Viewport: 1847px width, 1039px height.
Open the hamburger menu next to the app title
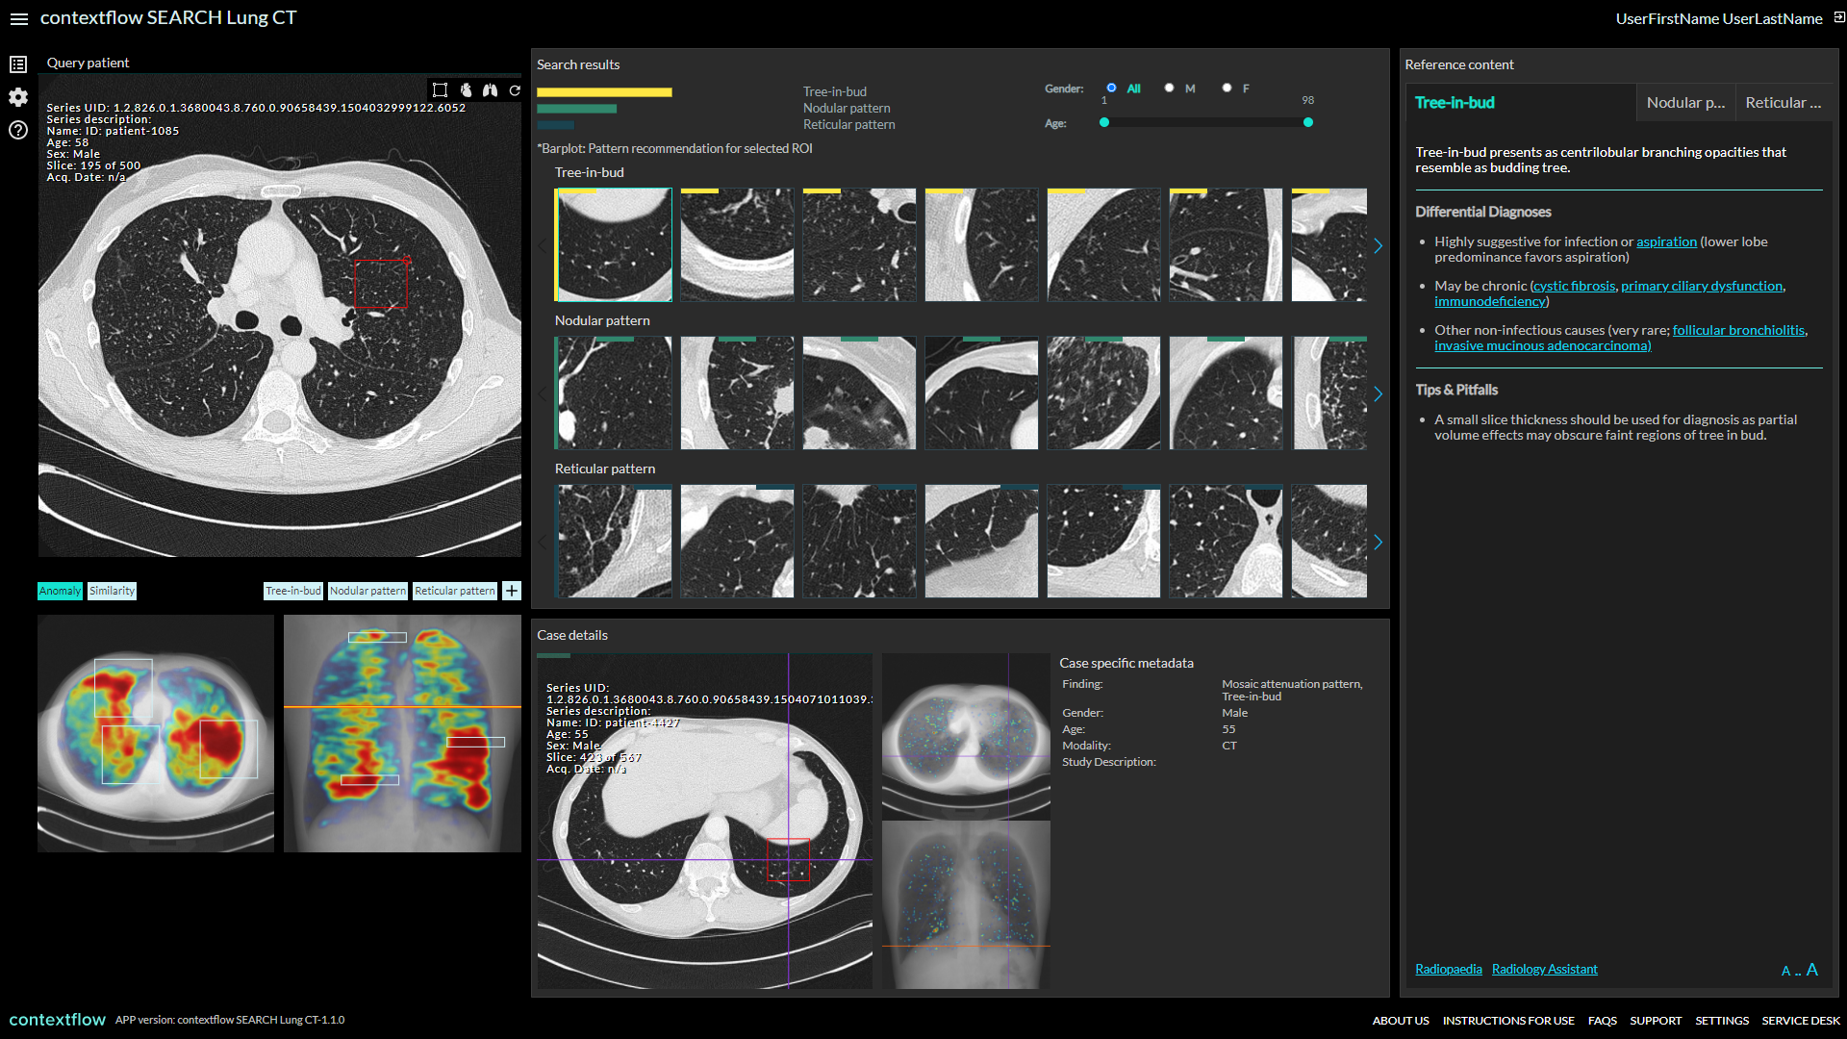click(18, 18)
